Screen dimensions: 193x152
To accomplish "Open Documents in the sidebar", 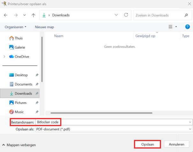I will (21, 84).
